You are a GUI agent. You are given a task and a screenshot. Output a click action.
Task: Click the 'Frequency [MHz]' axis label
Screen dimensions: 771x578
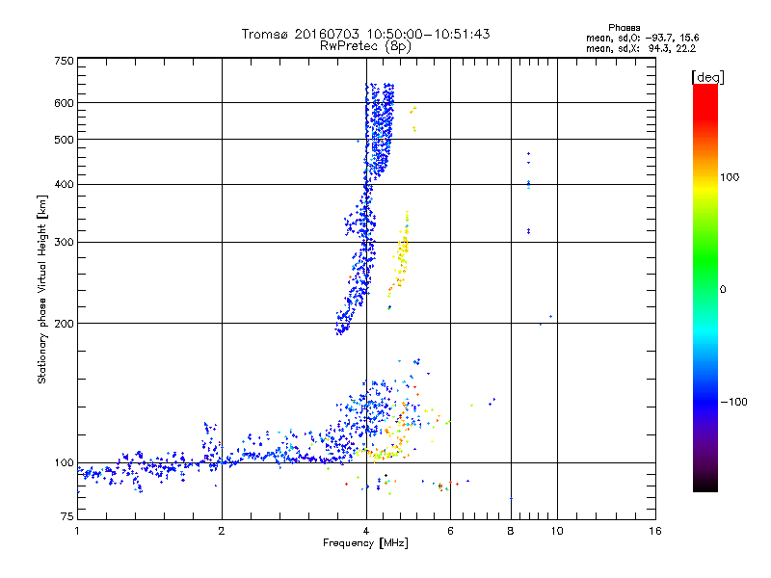pos(365,543)
